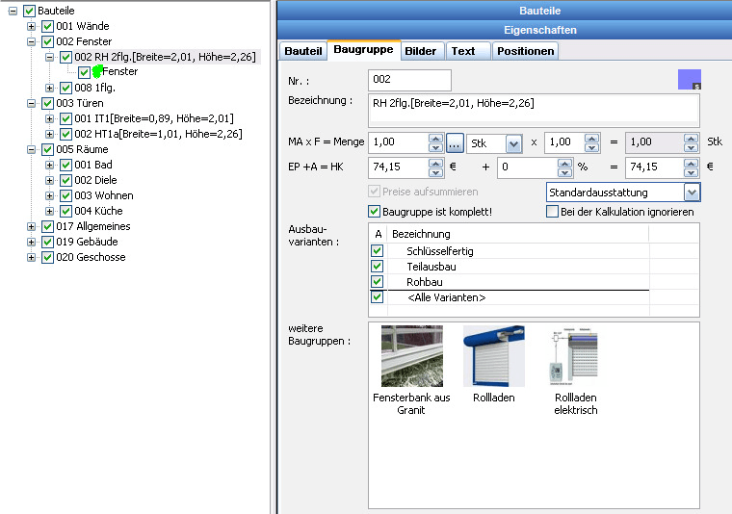Toggle the 'Baugruppe ist komplett!' checkbox

[x=375, y=212]
